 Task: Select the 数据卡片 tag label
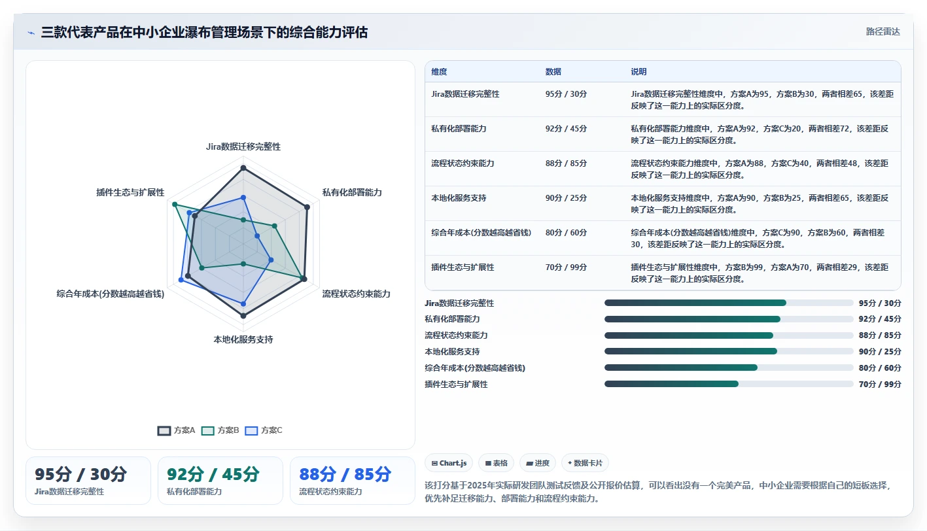point(589,463)
